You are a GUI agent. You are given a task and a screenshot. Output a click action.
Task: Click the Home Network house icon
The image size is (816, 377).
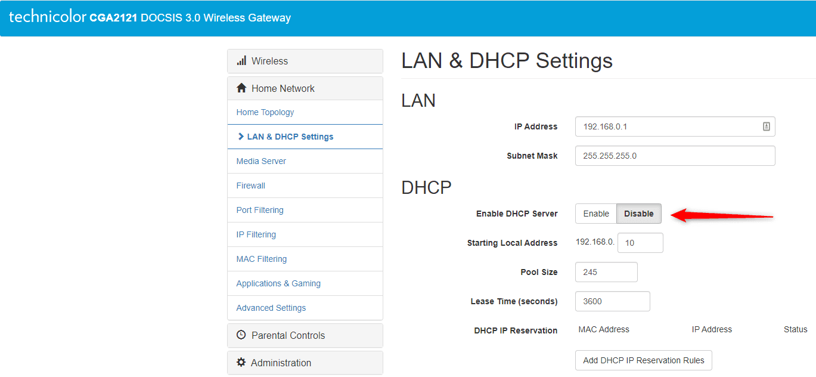pyautogui.click(x=241, y=88)
